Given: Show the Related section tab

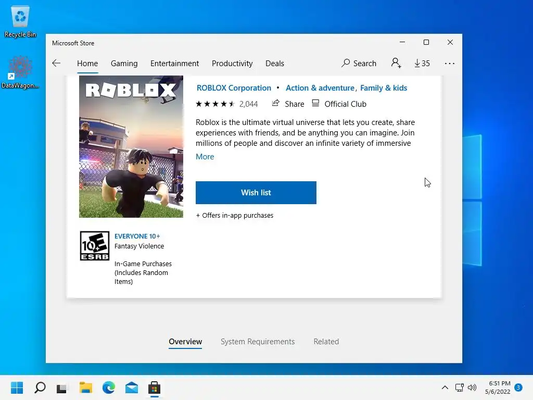Looking at the screenshot, I should pos(326,342).
